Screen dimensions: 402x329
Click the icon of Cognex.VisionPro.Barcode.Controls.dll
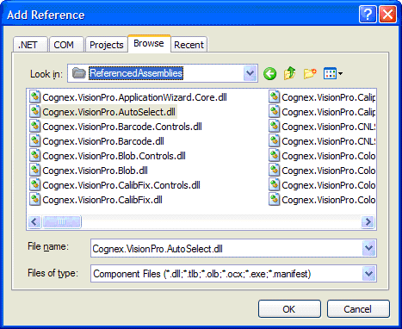click(35, 127)
